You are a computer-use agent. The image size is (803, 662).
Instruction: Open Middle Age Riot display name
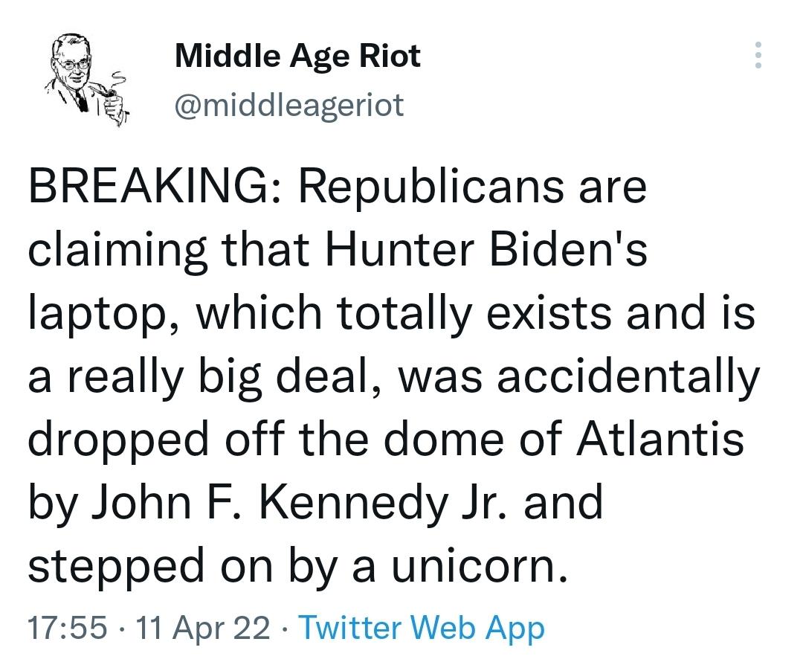(297, 55)
